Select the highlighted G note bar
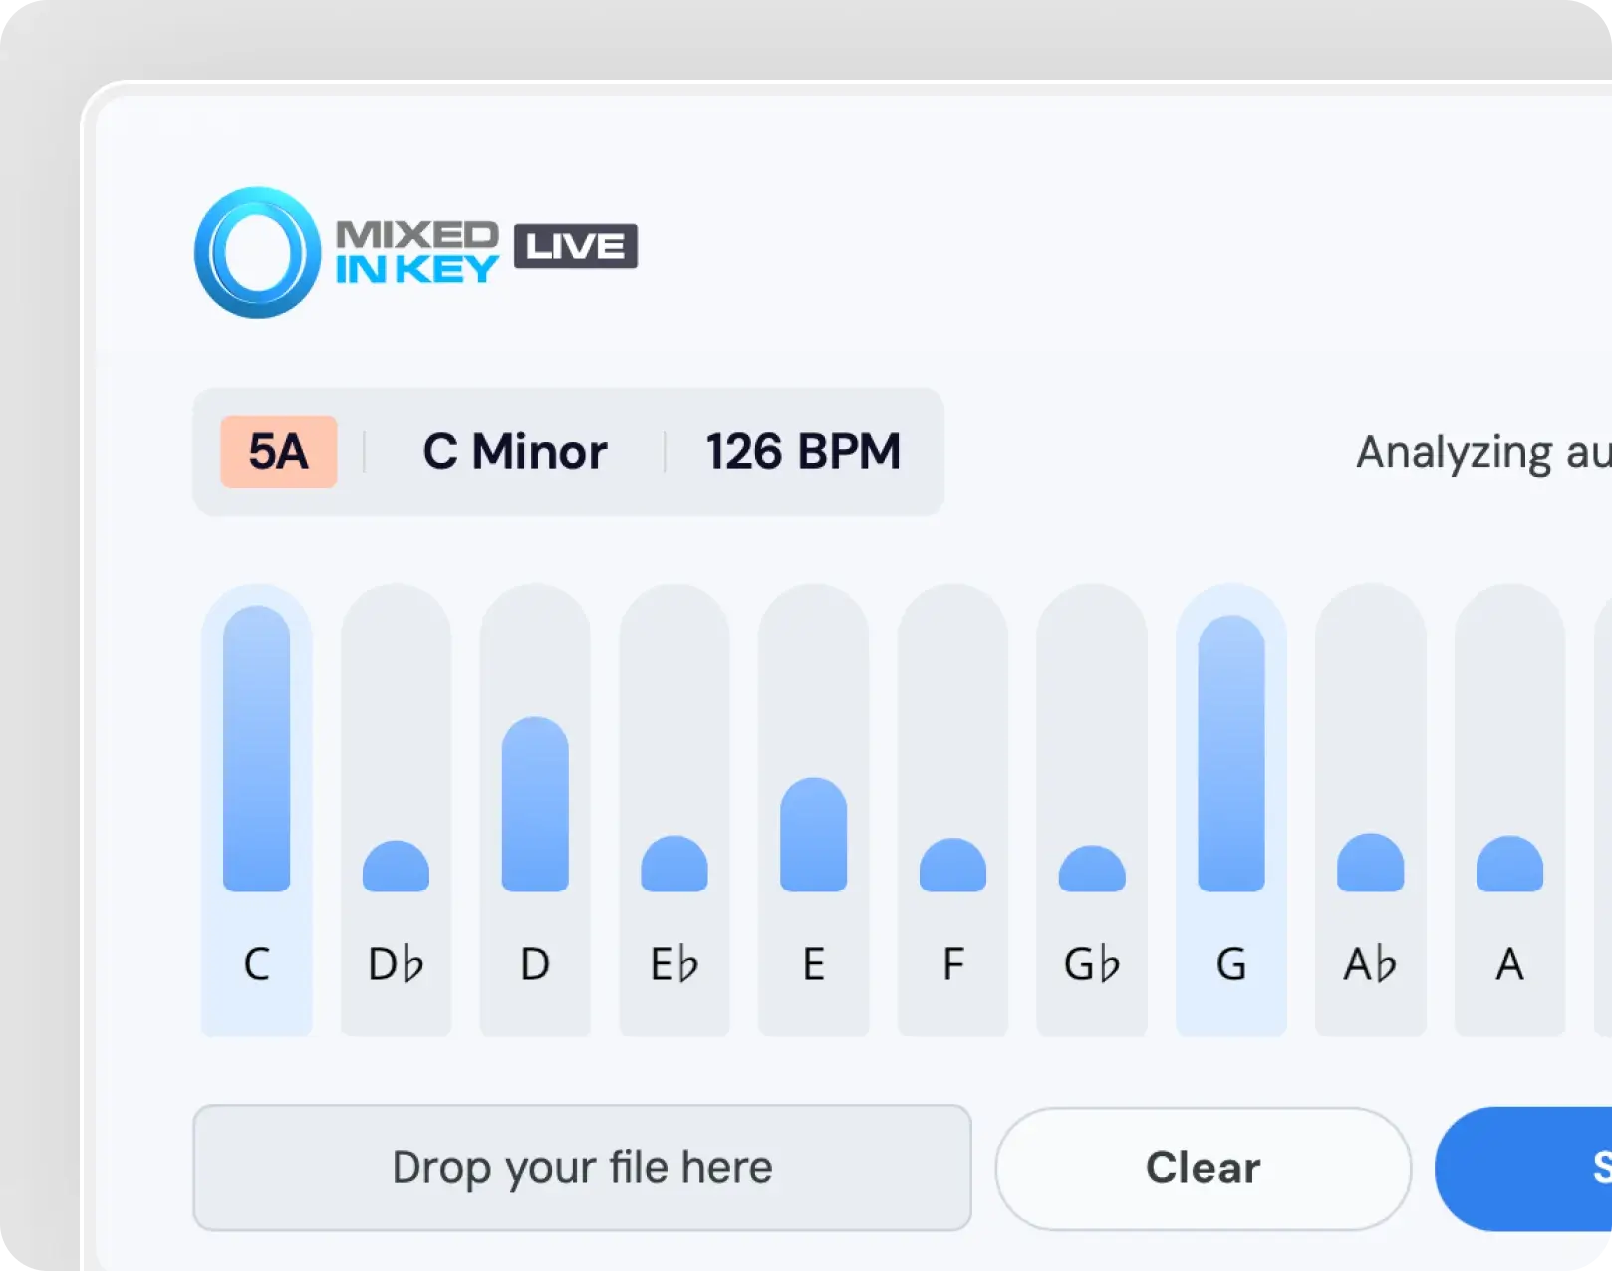This screenshot has width=1612, height=1271. pyautogui.click(x=1231, y=754)
